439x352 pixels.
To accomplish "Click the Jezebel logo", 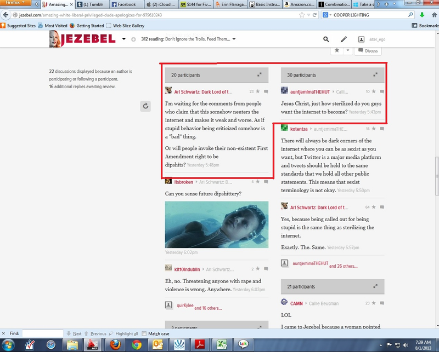I will click(83, 39).
